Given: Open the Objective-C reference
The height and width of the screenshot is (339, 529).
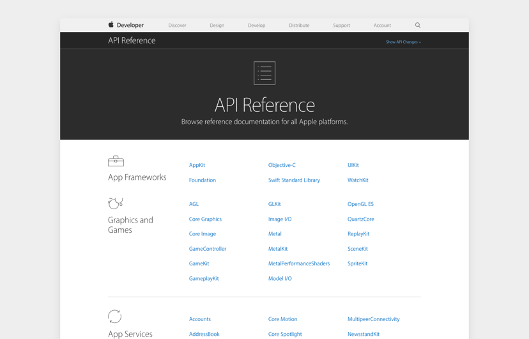Looking at the screenshot, I should [282, 165].
